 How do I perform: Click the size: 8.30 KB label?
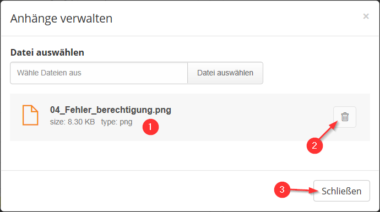(72, 122)
